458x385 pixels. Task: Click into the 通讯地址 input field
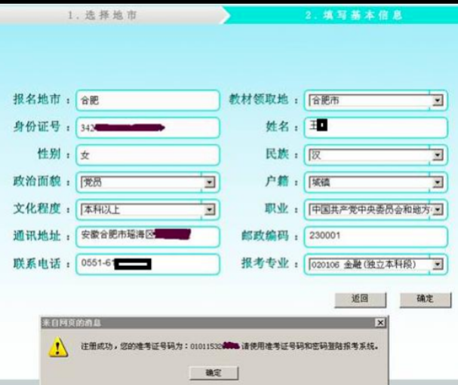147,237
